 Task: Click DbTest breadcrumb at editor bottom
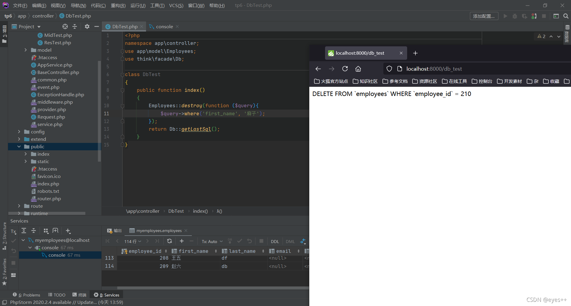click(x=176, y=211)
